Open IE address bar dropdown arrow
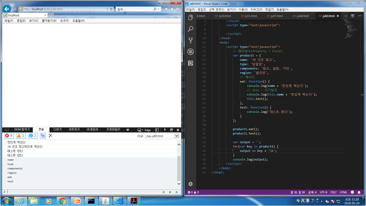The image size is (366, 206). [x=107, y=9]
